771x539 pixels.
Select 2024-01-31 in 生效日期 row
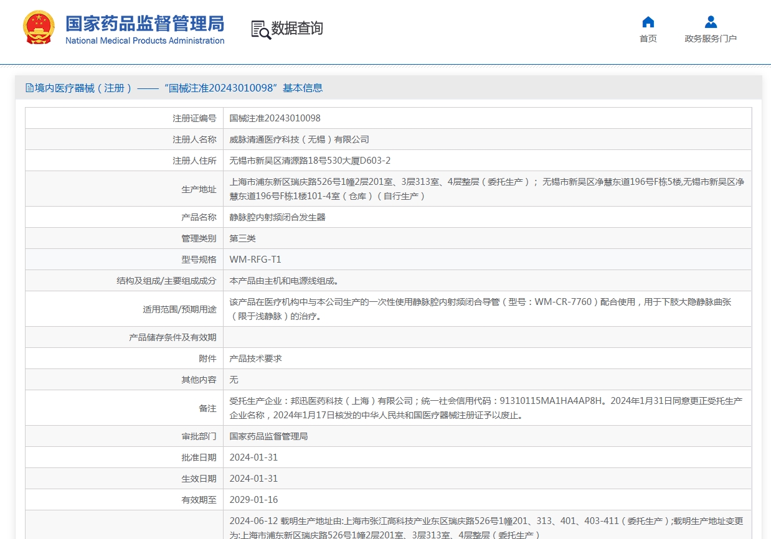coord(253,479)
